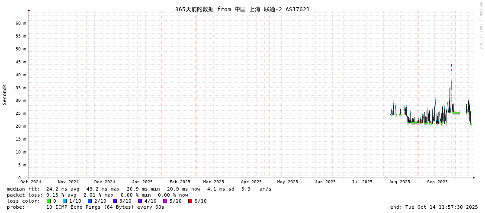Select the Sep 2025 x-axis label
Image resolution: width=485 pixels, height=213 pixels.
click(x=437, y=182)
